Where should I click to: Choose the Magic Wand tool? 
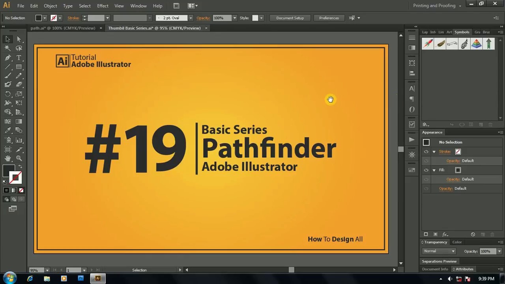coord(7,48)
